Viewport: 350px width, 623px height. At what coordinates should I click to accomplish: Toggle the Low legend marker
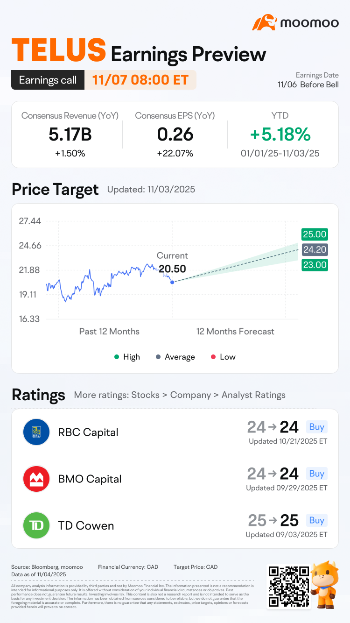point(213,357)
